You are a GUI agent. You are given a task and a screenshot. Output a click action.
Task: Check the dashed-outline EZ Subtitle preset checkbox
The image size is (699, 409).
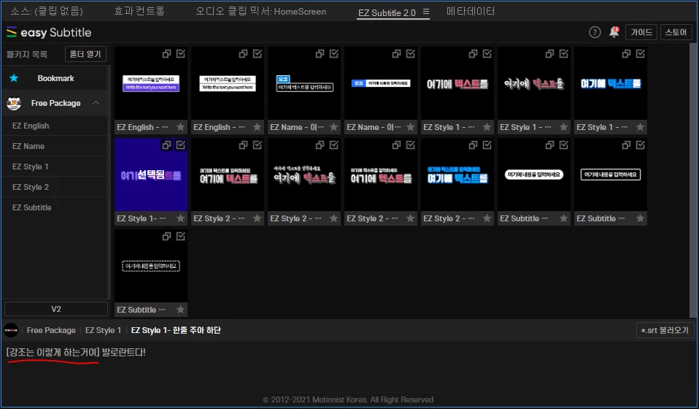pyautogui.click(x=181, y=237)
